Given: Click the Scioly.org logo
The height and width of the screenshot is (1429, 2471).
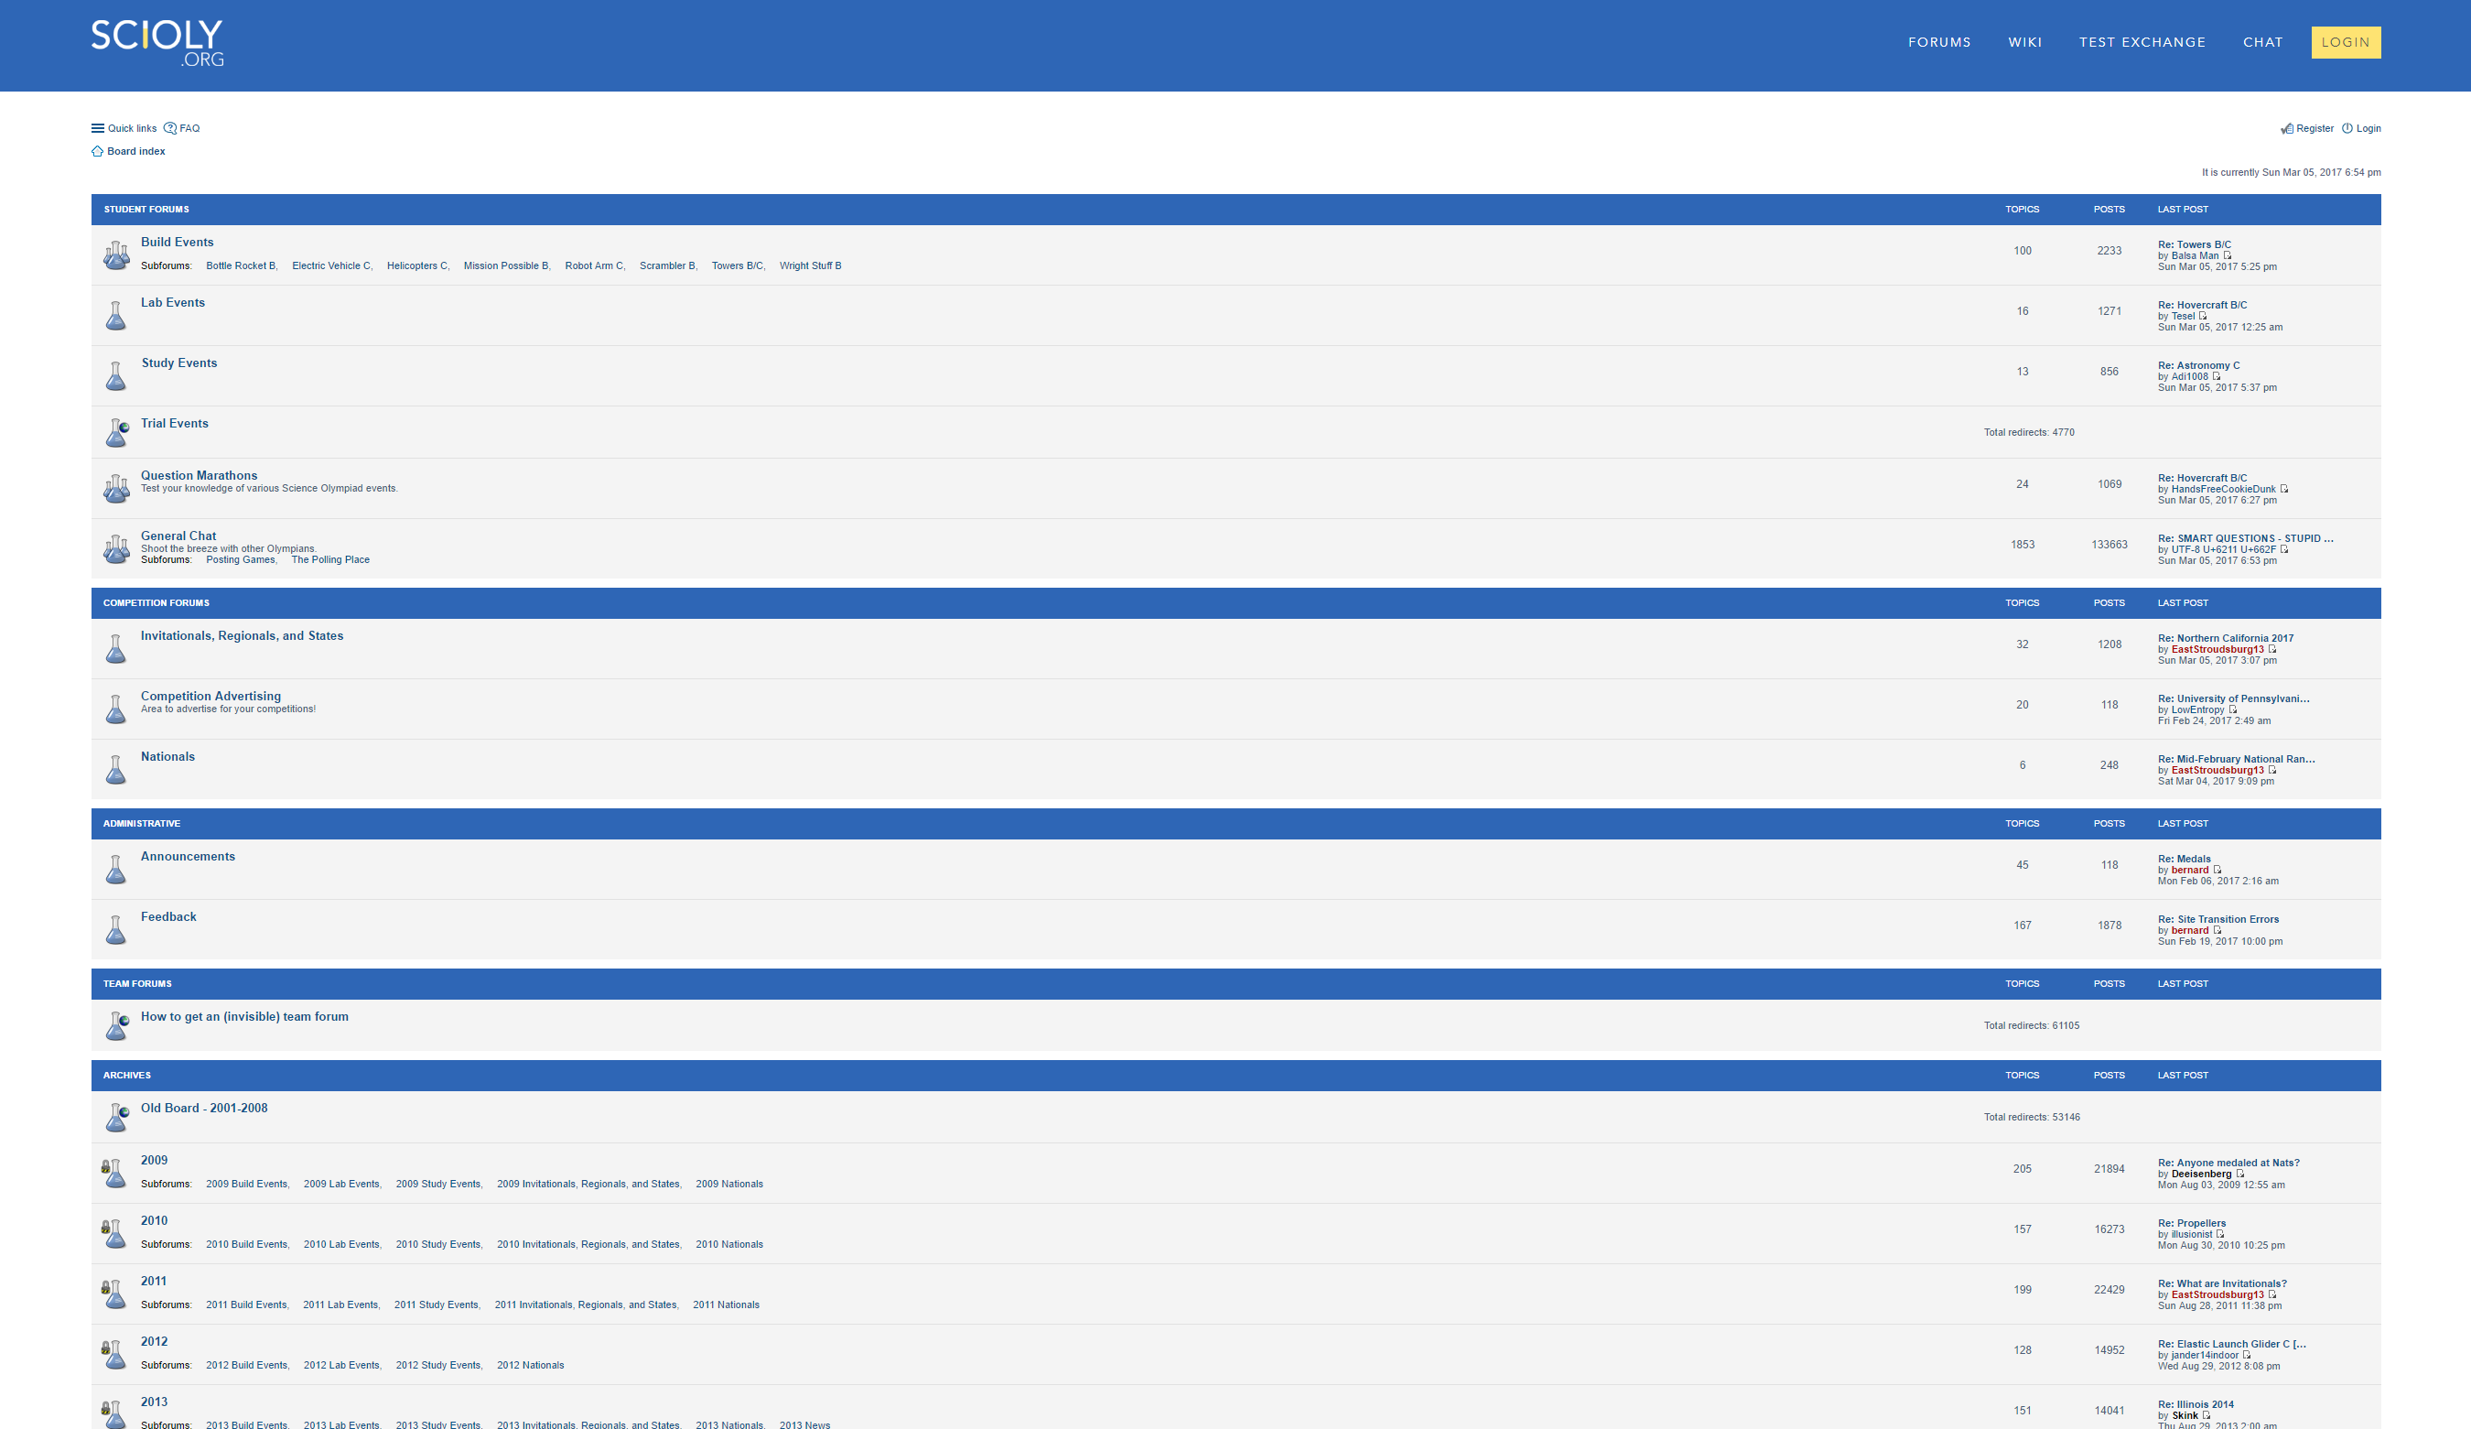Looking at the screenshot, I should coord(156,43).
